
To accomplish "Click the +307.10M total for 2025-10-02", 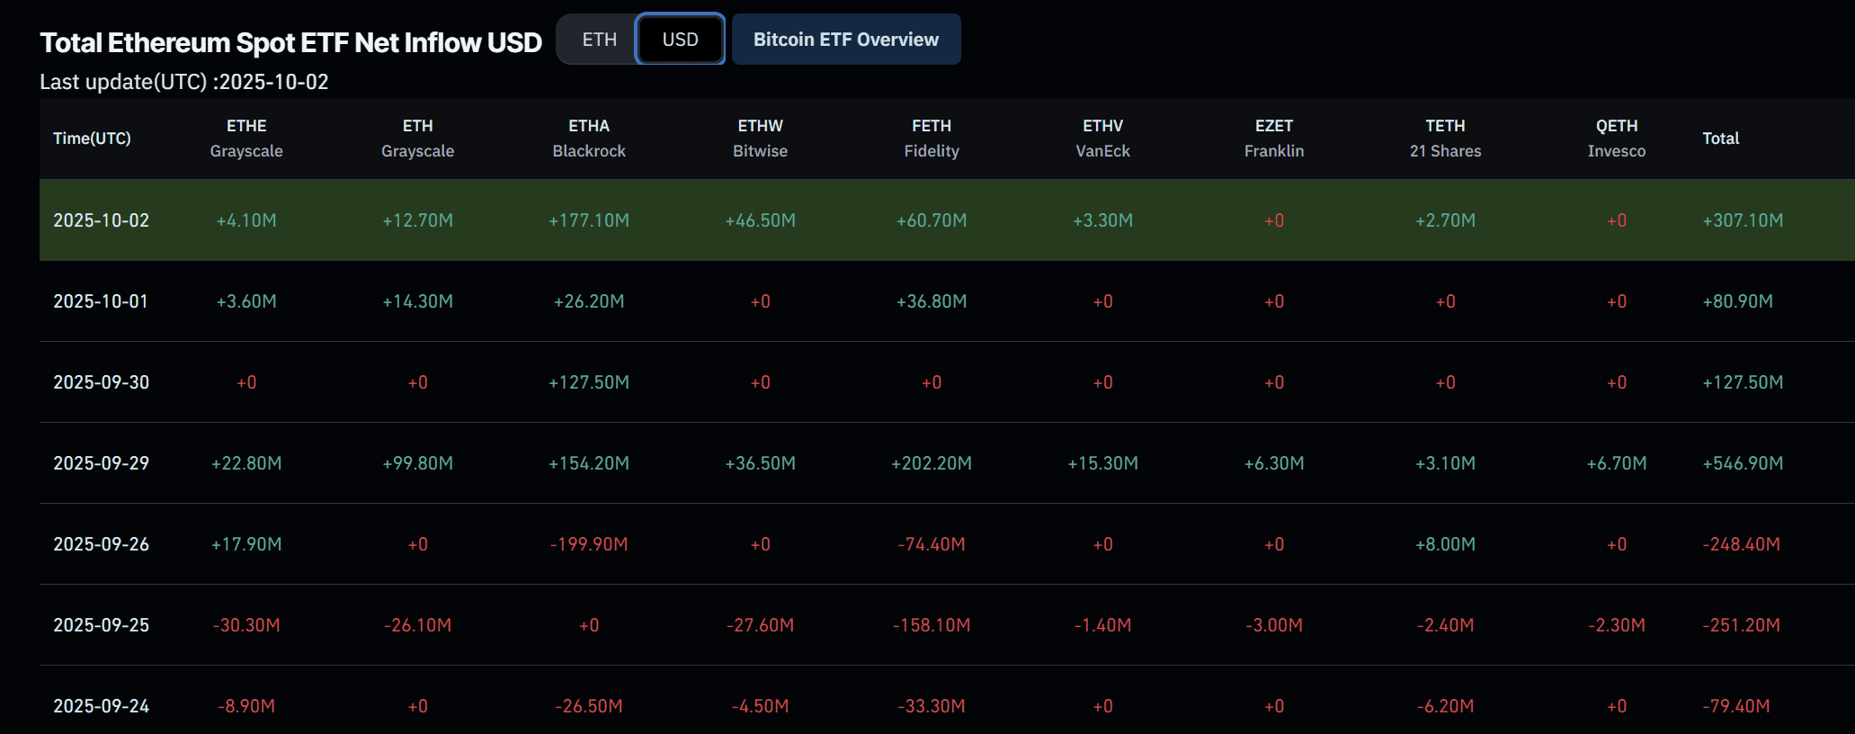I will 1743,220.
